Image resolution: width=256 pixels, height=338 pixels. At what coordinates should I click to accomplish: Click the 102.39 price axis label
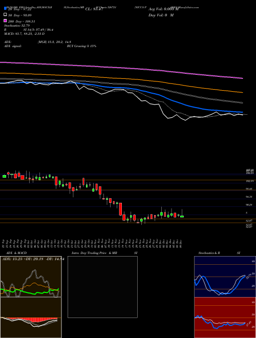(x=249, y=181)
